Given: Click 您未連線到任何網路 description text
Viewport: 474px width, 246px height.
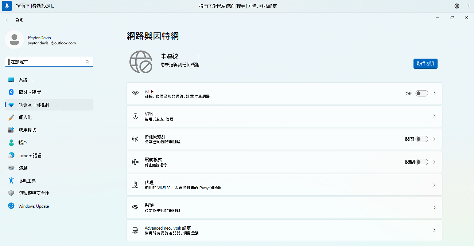Looking at the screenshot, I should pos(180,65).
